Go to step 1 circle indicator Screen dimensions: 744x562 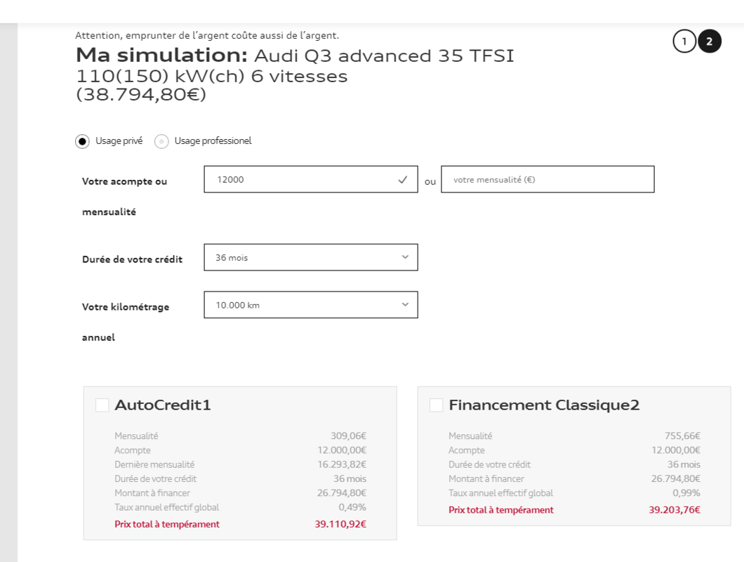click(x=684, y=41)
